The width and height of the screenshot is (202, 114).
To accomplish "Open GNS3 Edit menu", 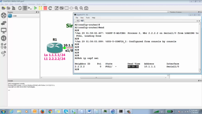I will [6, 4].
